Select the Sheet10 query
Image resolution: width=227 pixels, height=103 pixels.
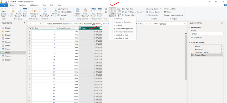pyautogui.click(x=13, y=60)
